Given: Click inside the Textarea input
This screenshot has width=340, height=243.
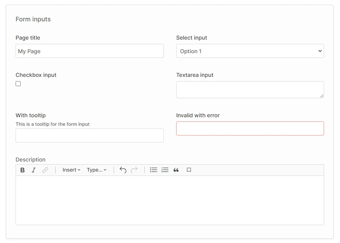Looking at the screenshot, I should pos(250,89).
